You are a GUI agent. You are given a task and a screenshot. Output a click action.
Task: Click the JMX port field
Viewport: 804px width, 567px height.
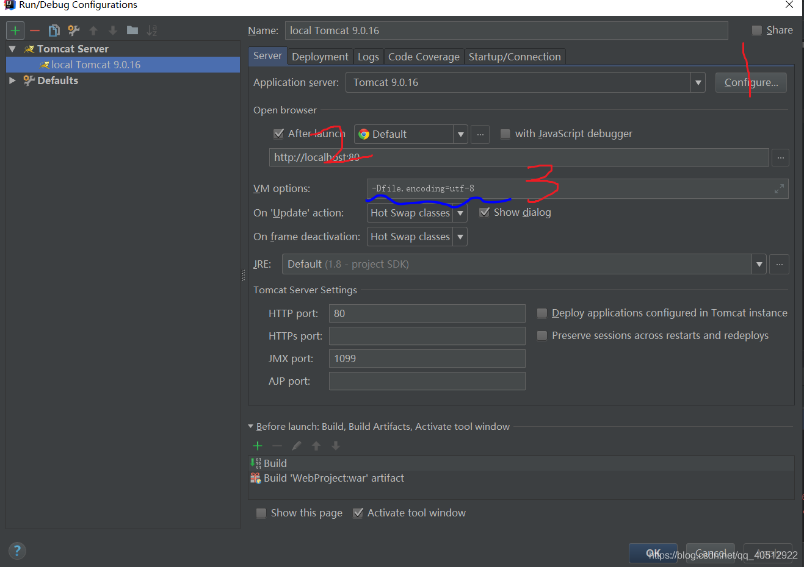(x=427, y=358)
